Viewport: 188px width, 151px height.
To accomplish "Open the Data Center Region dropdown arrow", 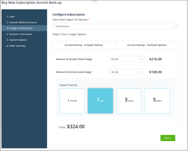I will (x=176, y=26).
